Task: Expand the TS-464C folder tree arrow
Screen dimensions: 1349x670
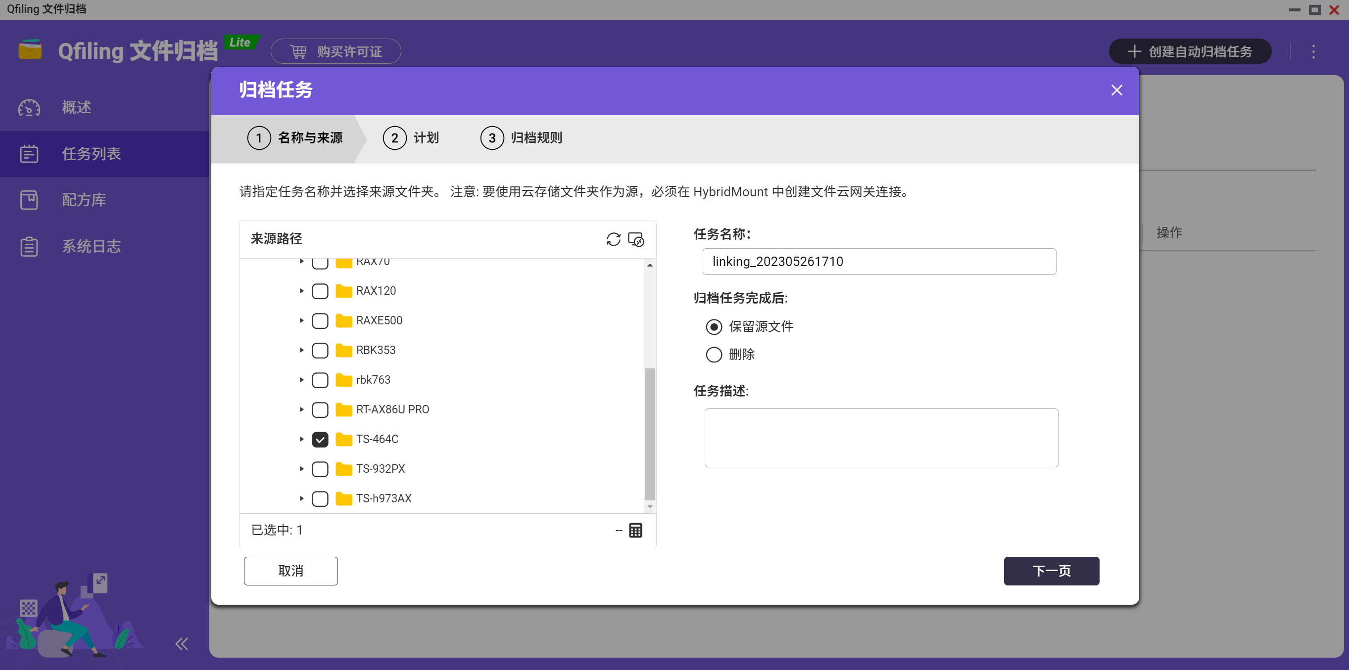Action: (x=302, y=439)
